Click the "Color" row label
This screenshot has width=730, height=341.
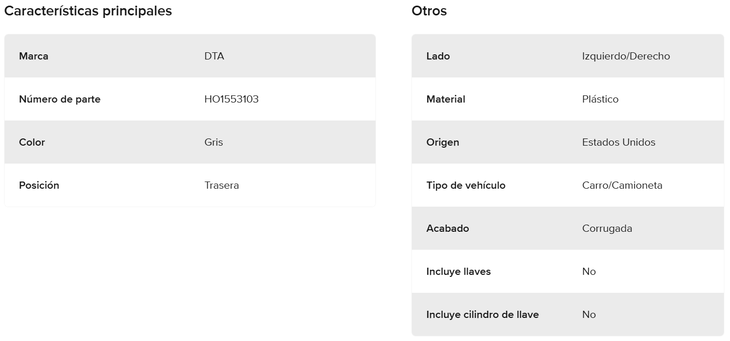click(x=32, y=142)
